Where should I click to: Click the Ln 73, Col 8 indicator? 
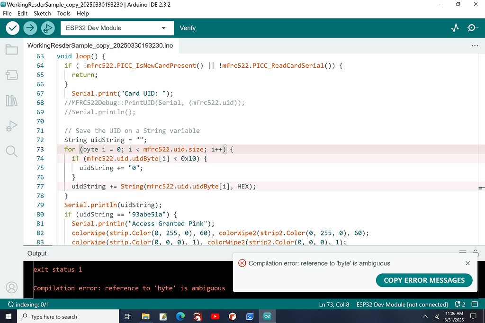[334, 304]
